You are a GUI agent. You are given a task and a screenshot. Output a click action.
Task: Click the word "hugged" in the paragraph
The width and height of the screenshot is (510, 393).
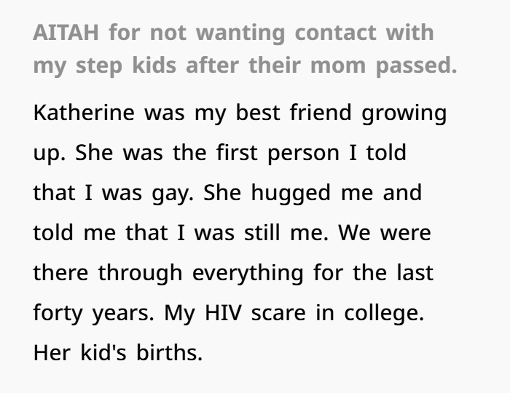pos(282,194)
